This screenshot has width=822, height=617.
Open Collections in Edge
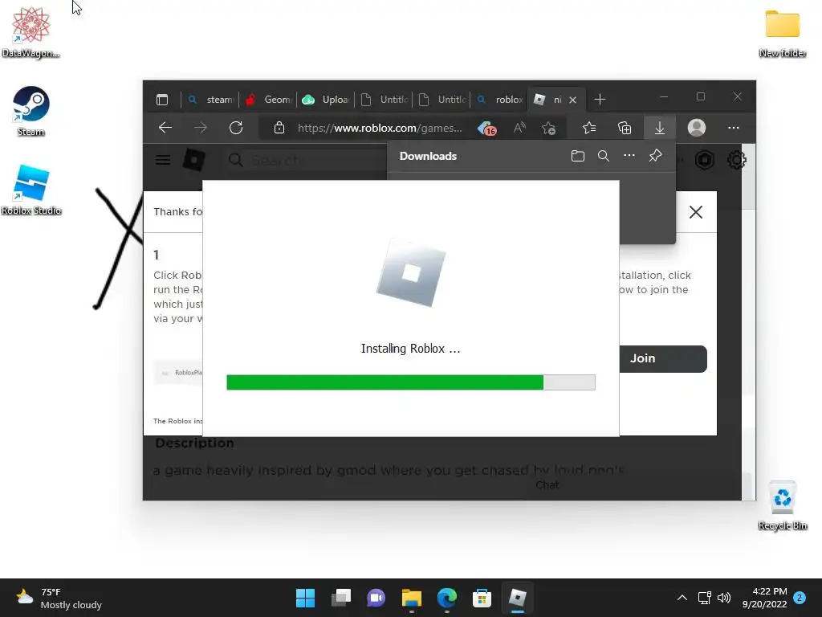625,128
